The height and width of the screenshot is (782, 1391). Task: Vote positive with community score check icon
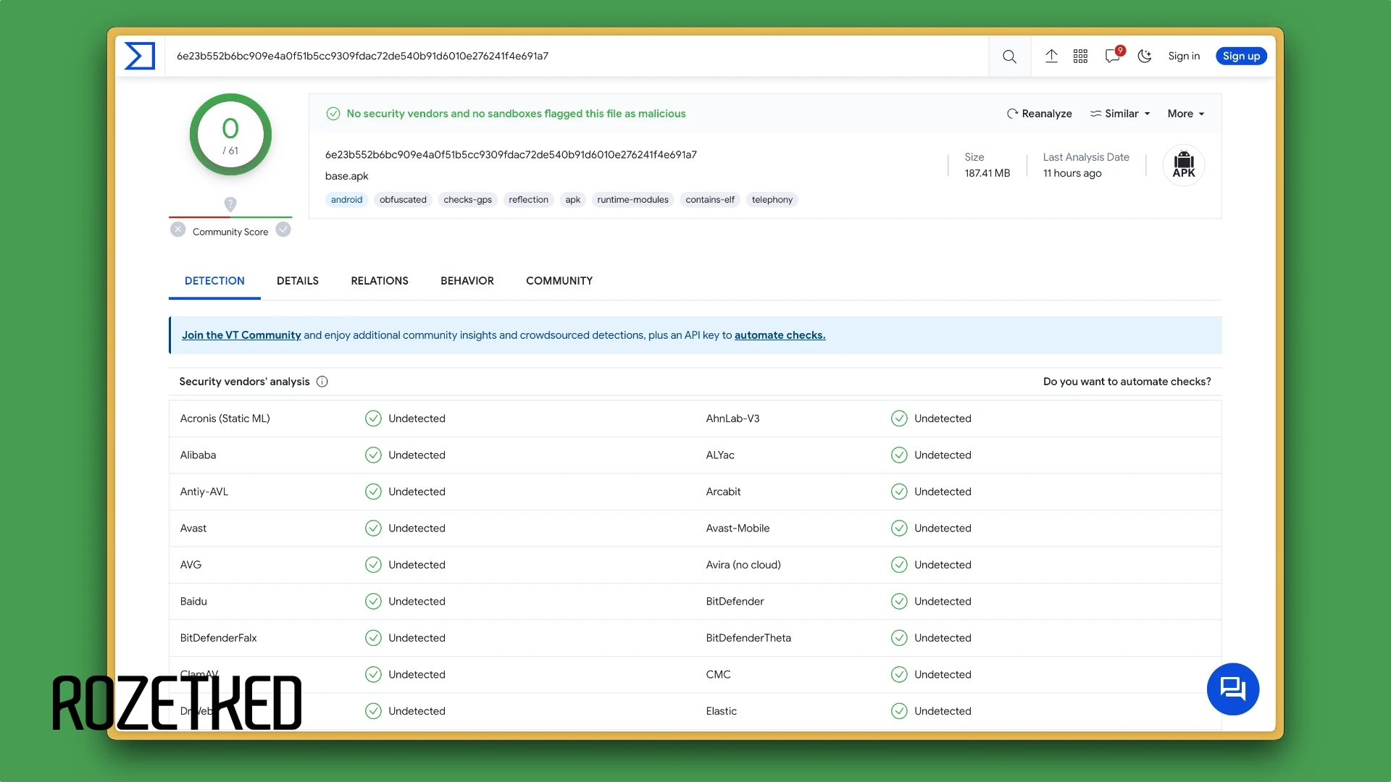[283, 230]
